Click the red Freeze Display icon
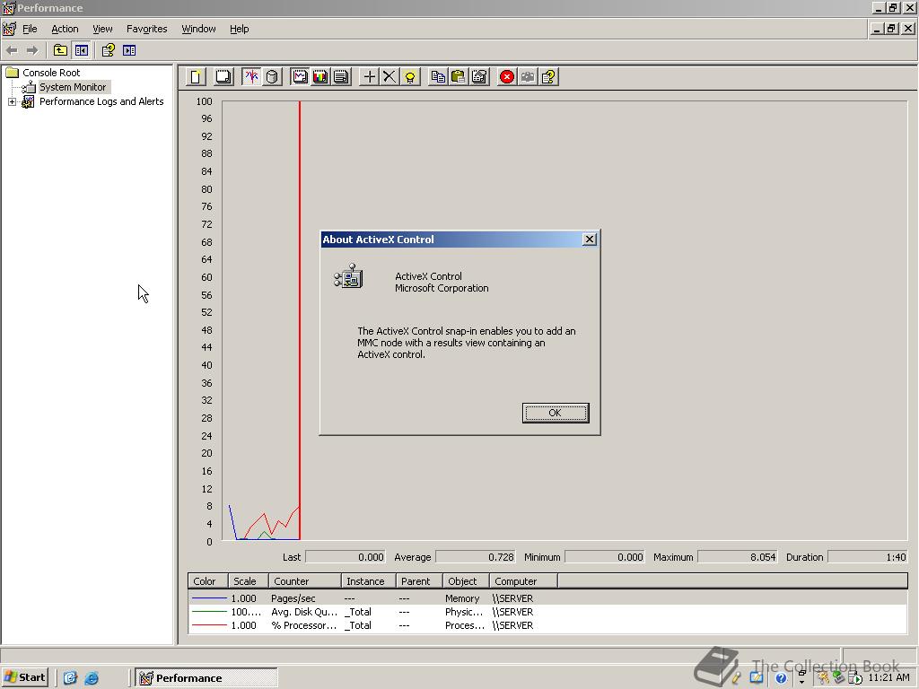 [507, 77]
